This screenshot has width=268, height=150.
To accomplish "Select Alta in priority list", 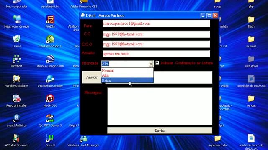I will click(127, 75).
